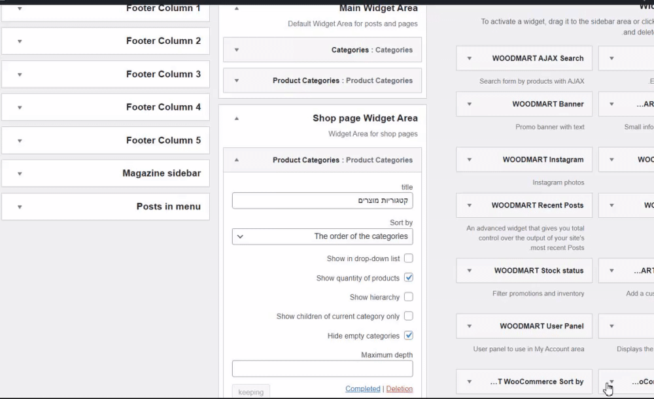Click the Maximum depth input field
The width and height of the screenshot is (654, 399).
tap(322, 369)
